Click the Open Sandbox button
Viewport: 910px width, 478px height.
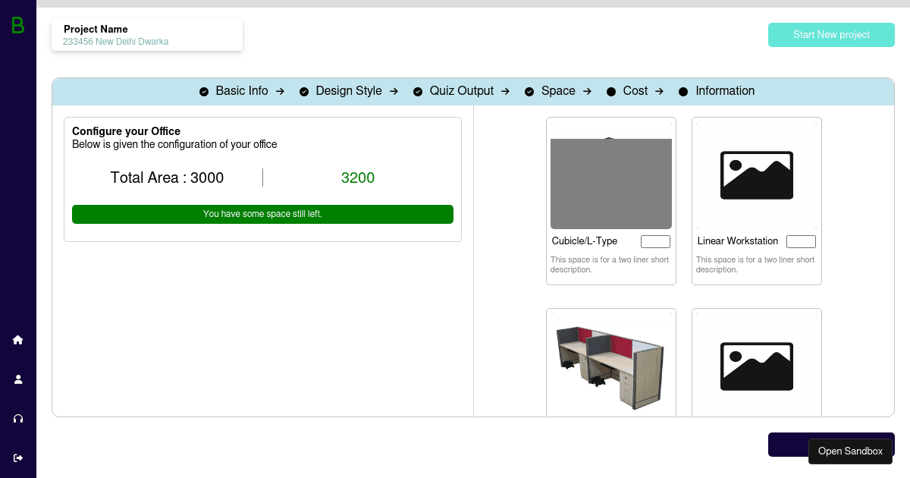point(850,451)
